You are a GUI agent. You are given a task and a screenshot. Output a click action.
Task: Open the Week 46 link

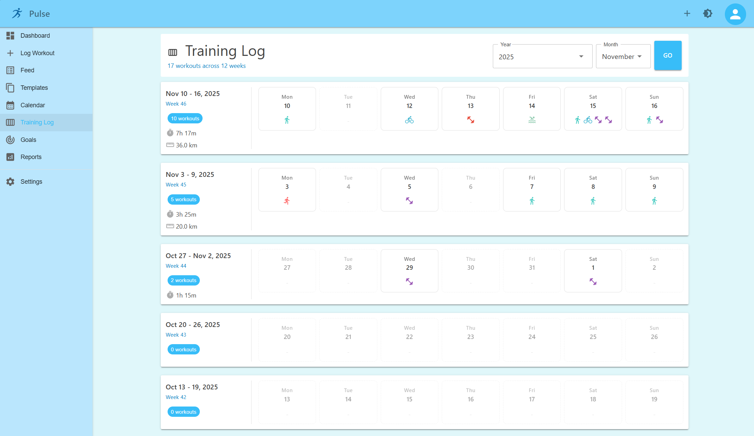(176, 104)
